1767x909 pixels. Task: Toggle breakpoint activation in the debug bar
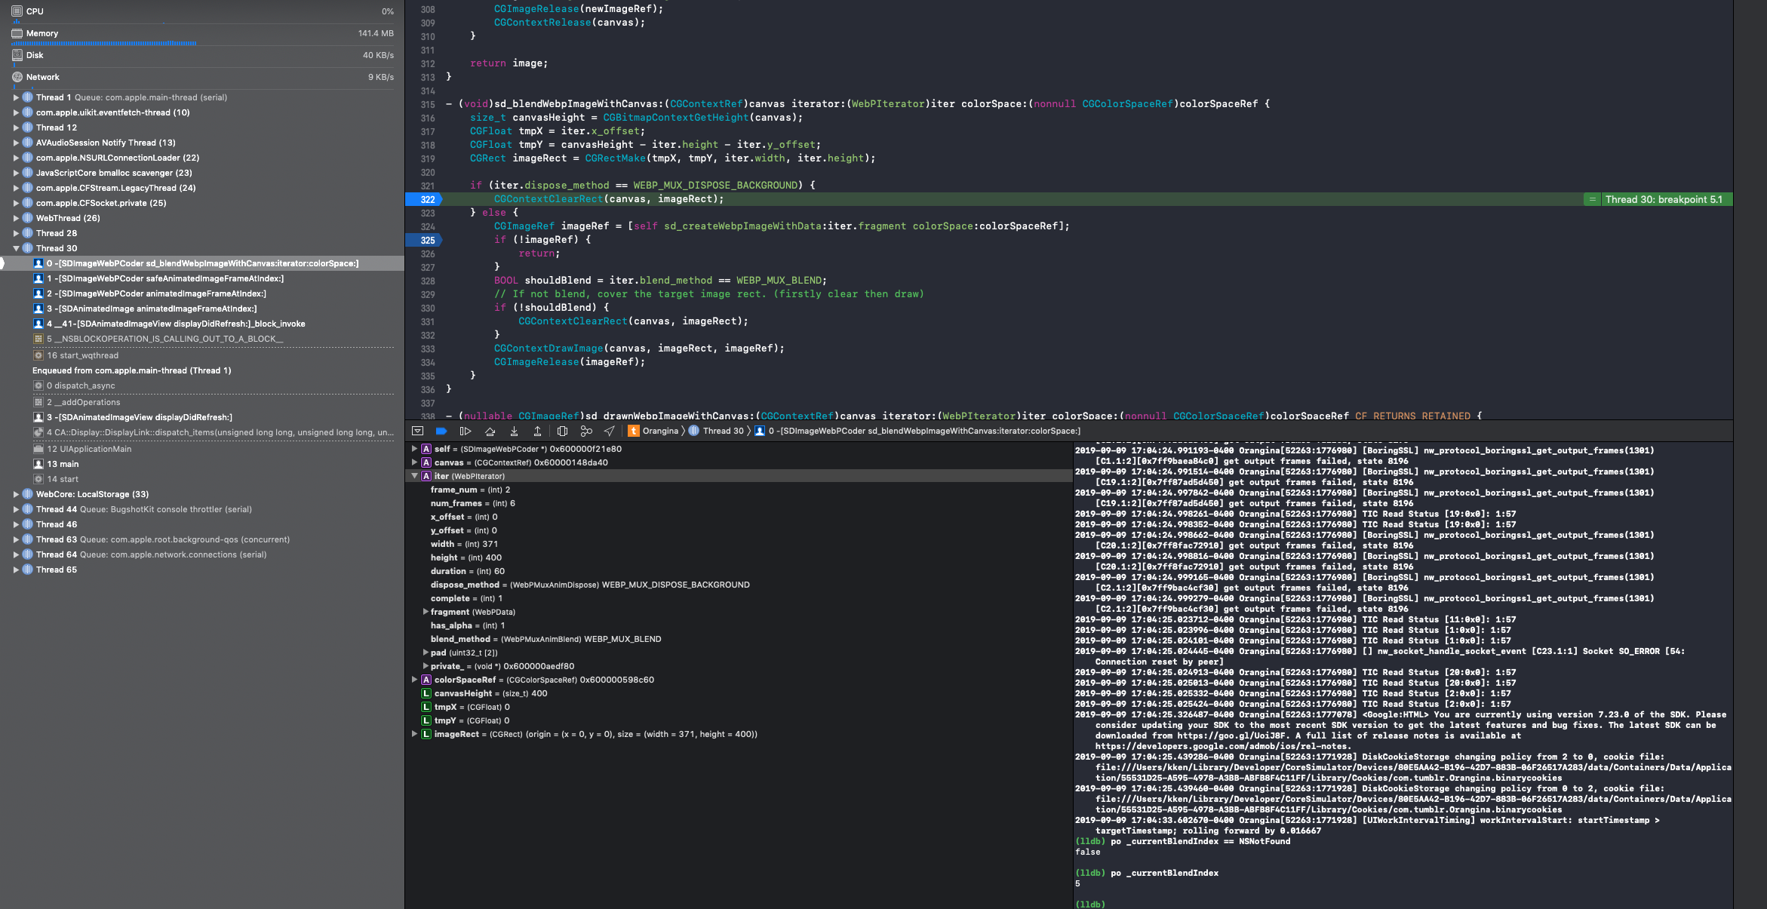(441, 431)
